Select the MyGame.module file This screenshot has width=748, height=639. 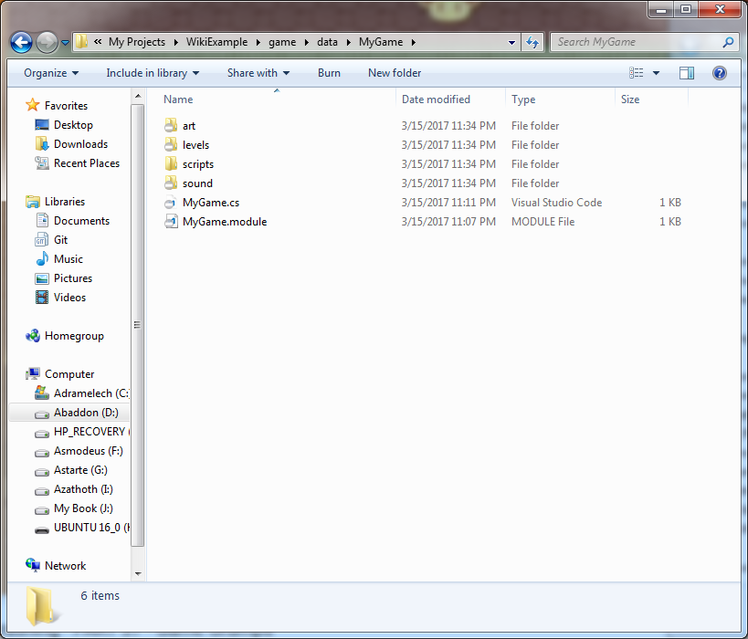click(x=224, y=222)
